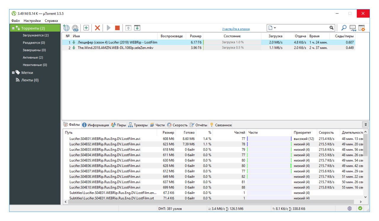Click download speed 3.4 М6/с status entry
Screen dimensions: 379x221
(x=226, y=209)
